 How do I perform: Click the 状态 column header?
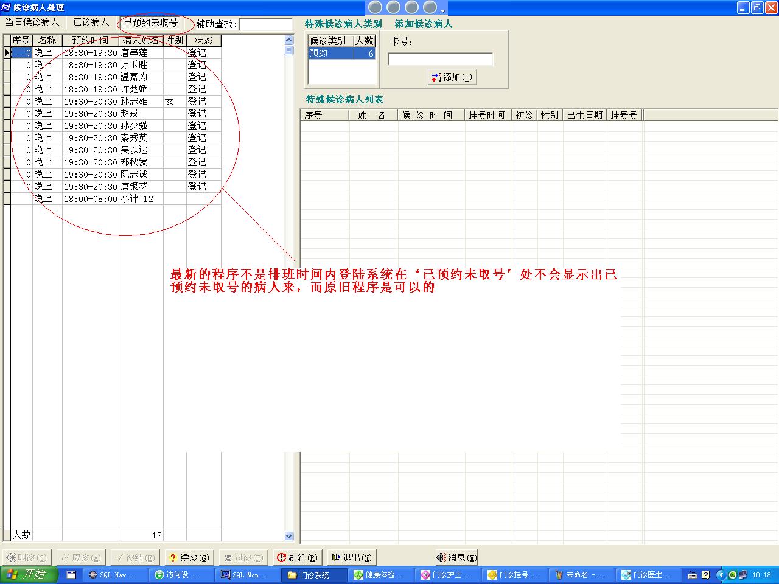pyautogui.click(x=203, y=40)
